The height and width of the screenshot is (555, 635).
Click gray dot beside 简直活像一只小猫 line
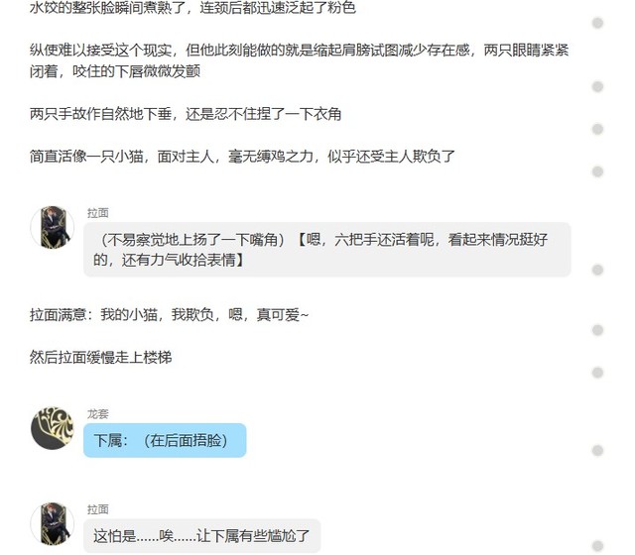(597, 171)
